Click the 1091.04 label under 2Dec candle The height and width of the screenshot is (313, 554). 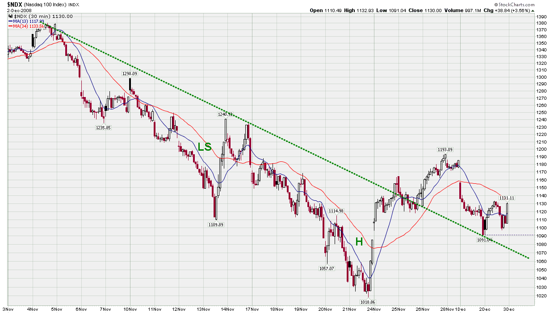[x=484, y=240]
